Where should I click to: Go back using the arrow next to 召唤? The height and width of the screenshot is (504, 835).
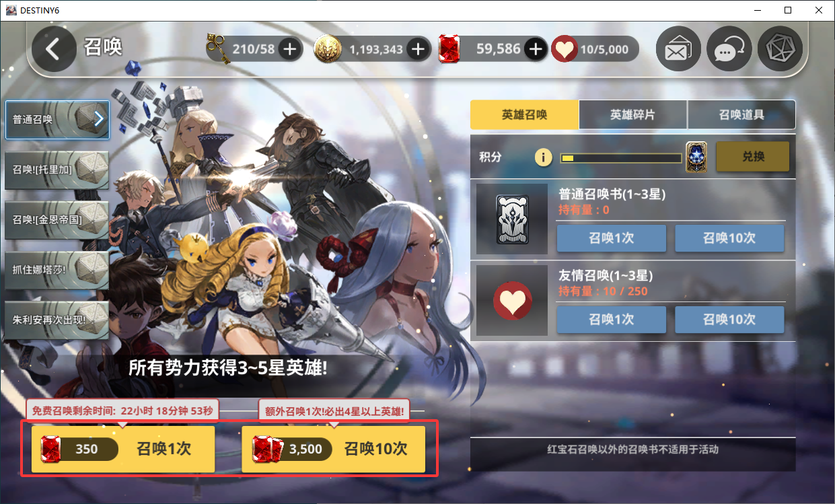tap(53, 49)
